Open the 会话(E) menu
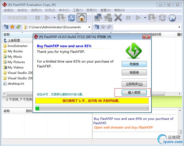Viewport: 184px width, 146px height. 9,10
